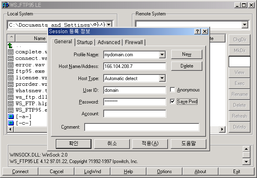Enable the Anonymous checkbox
Image resolution: width=257 pixels, height=178 pixels.
click(x=173, y=90)
